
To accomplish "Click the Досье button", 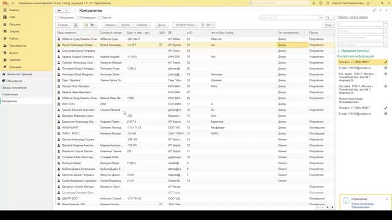I will pos(162,25).
